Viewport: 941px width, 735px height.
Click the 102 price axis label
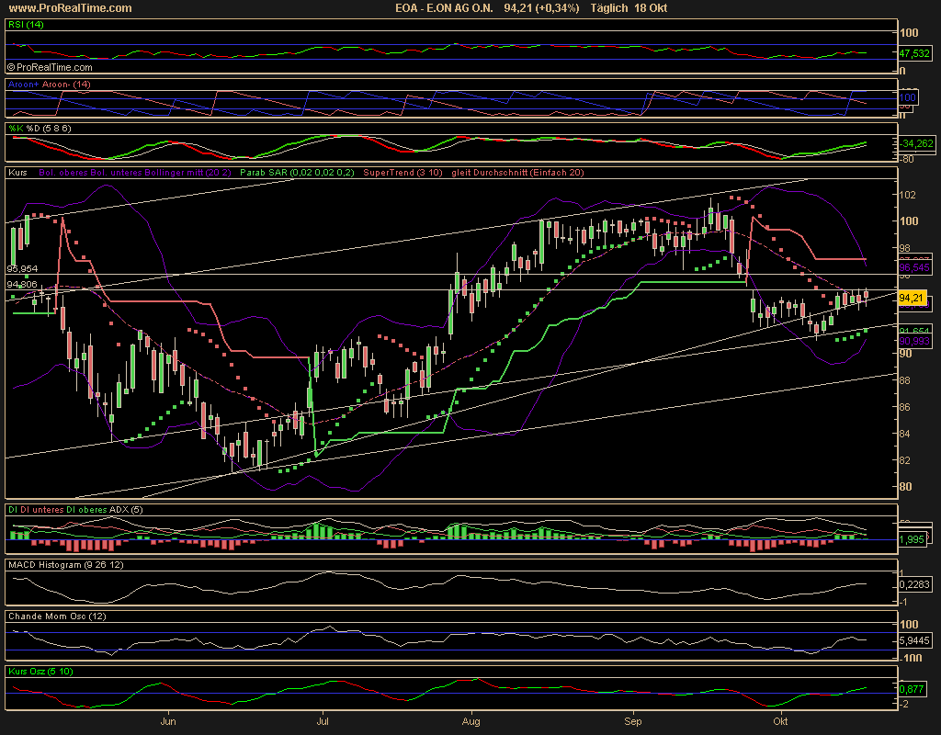(907, 195)
